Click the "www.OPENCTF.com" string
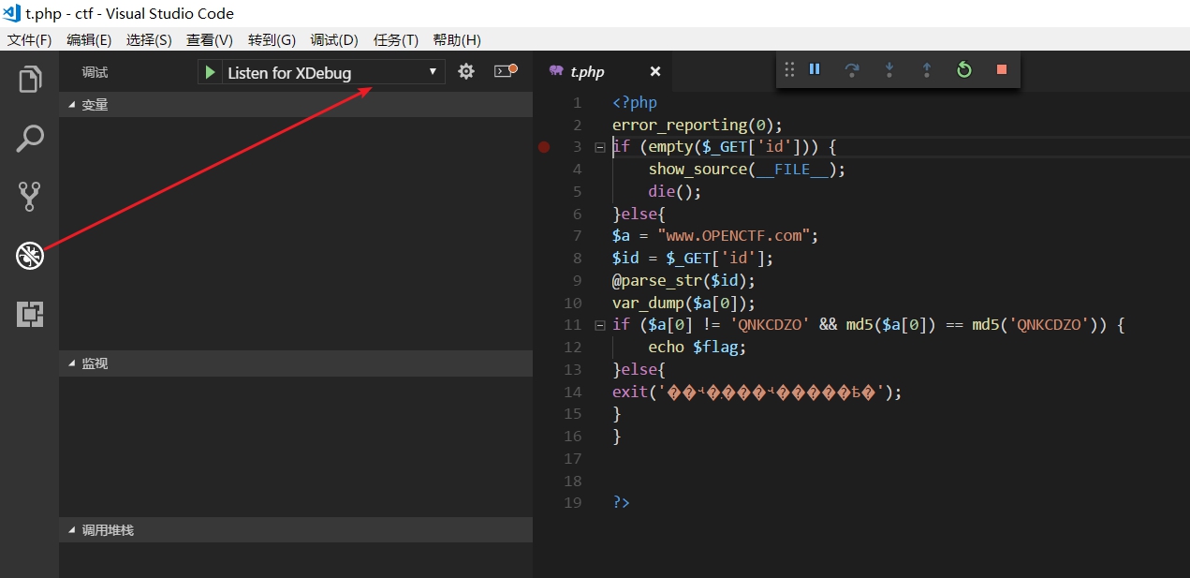Screen dimensions: 1190x578 pos(733,236)
